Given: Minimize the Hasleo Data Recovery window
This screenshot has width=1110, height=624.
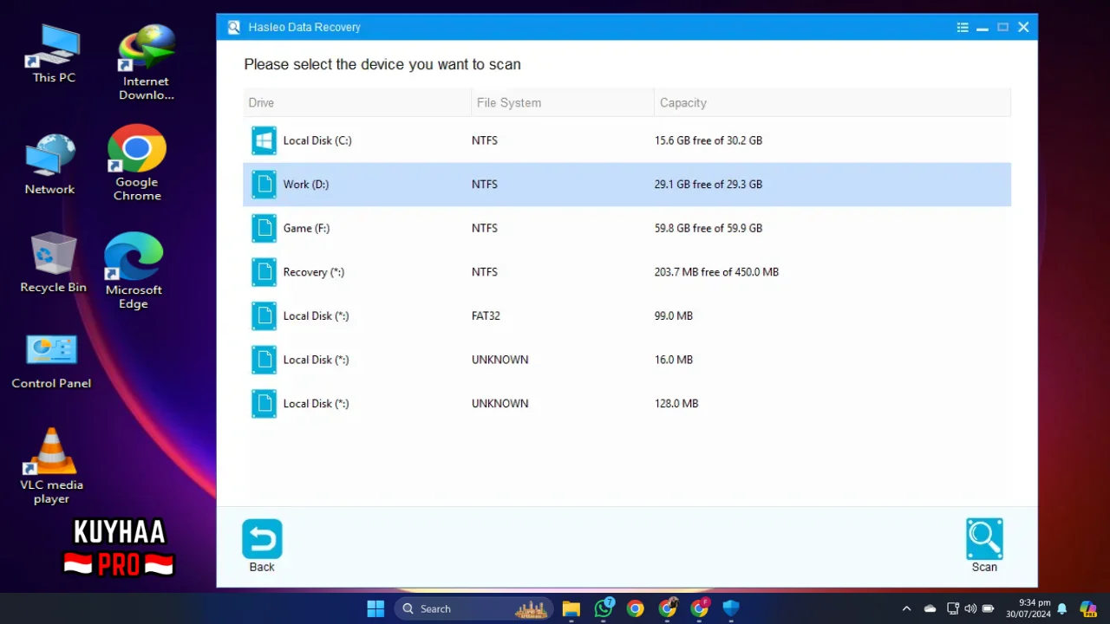Looking at the screenshot, I should point(983,28).
